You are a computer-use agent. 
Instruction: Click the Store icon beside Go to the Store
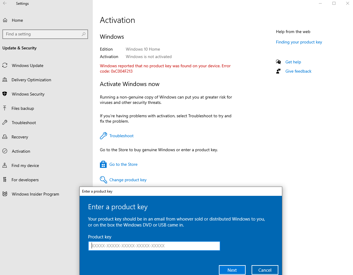point(103,164)
